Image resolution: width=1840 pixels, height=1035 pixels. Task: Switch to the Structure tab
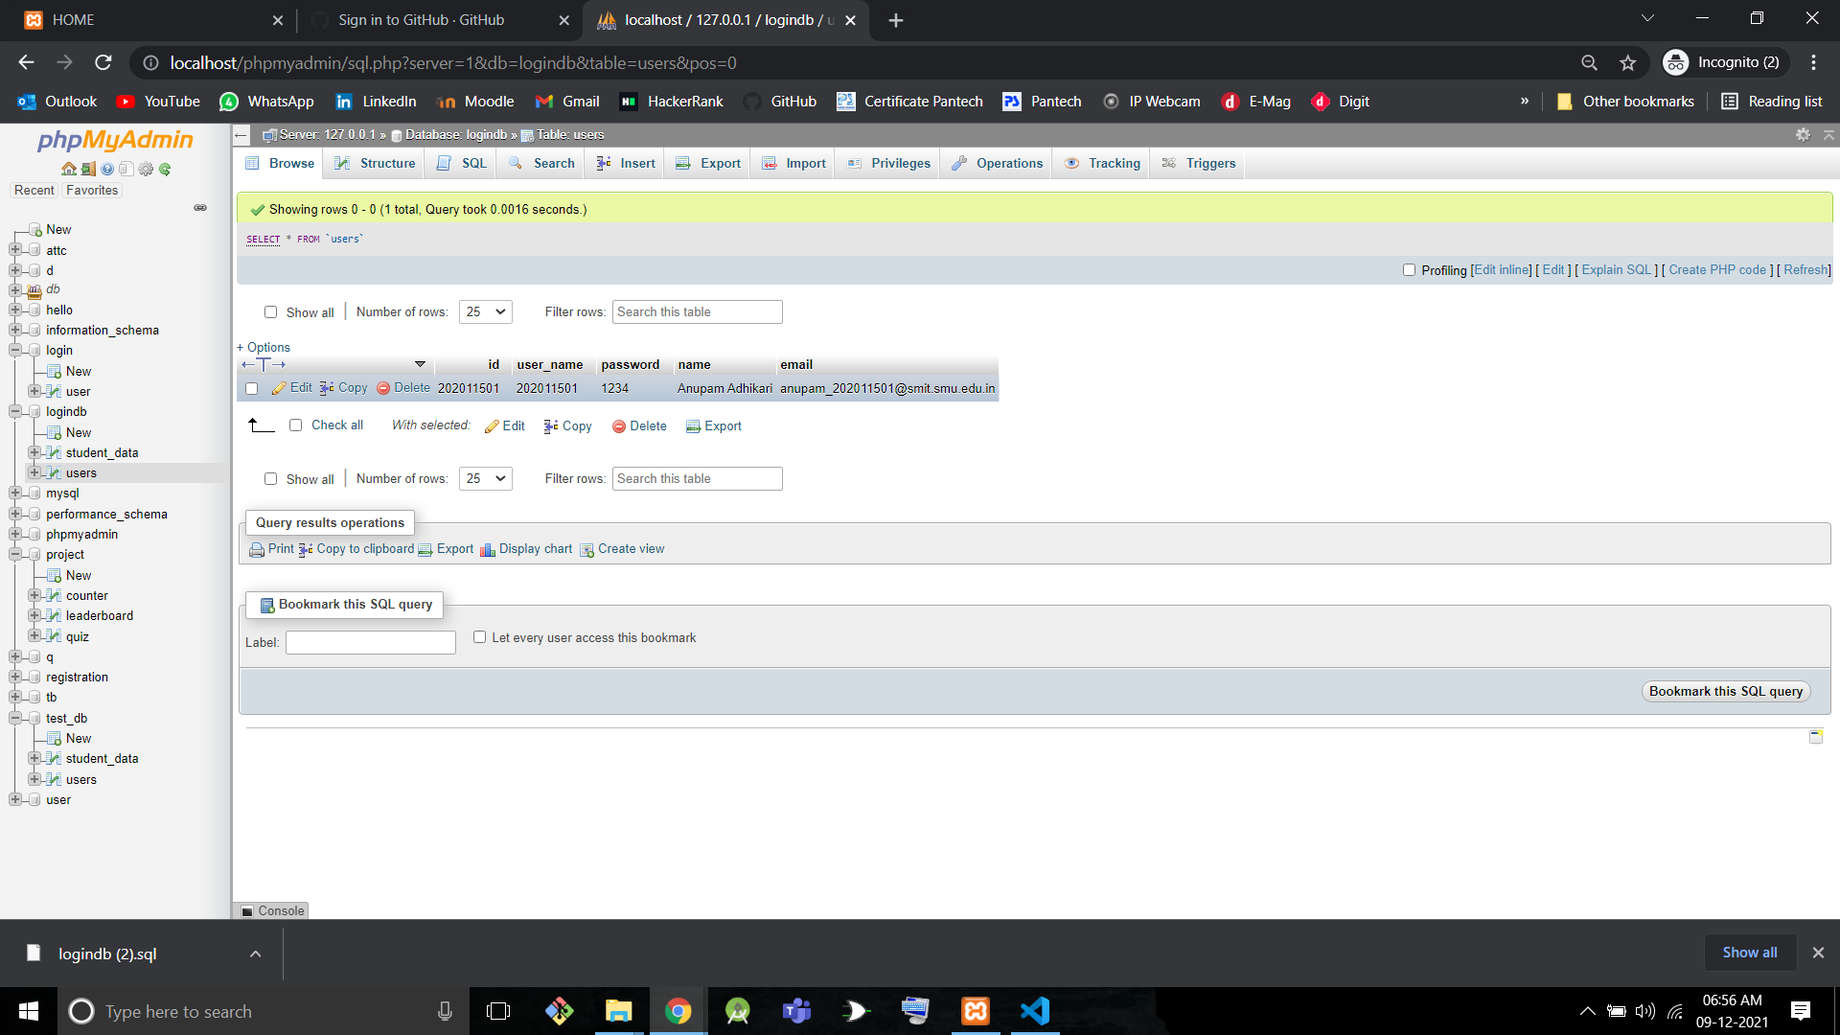pos(376,164)
